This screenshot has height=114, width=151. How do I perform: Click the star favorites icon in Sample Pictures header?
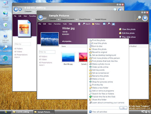click(145, 18)
